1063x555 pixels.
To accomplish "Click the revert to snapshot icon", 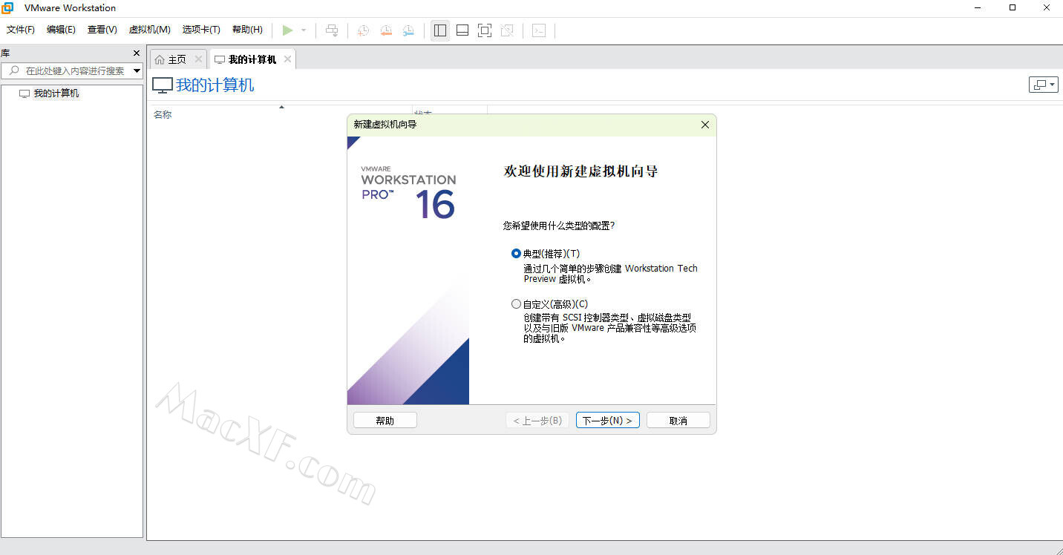I will click(386, 30).
